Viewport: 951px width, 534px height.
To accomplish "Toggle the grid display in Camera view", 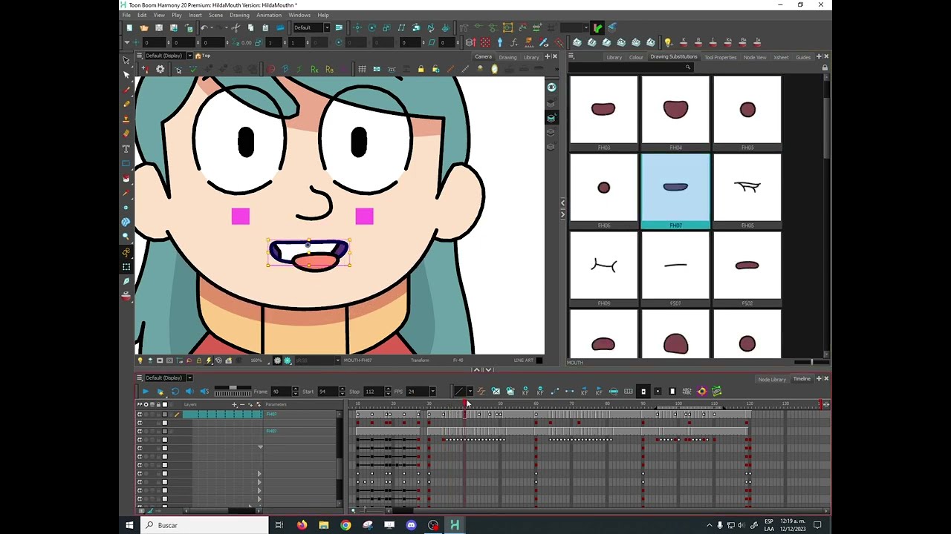I will point(362,69).
